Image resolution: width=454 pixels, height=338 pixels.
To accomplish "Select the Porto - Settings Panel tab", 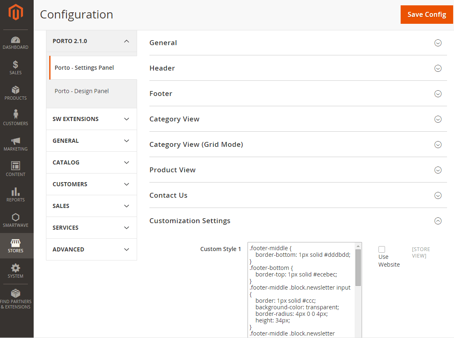I will point(84,67).
